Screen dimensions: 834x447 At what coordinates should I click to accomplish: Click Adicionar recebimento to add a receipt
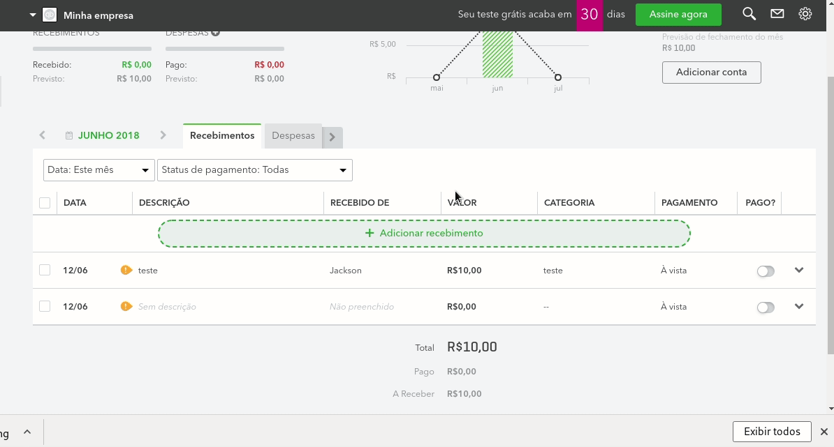(x=424, y=233)
